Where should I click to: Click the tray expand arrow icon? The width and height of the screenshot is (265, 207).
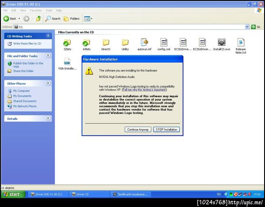click(x=226, y=194)
